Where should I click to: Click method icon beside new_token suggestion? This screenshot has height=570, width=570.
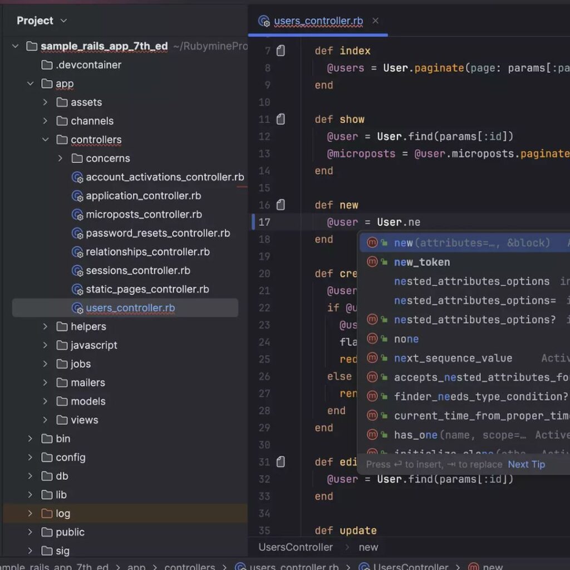[372, 262]
